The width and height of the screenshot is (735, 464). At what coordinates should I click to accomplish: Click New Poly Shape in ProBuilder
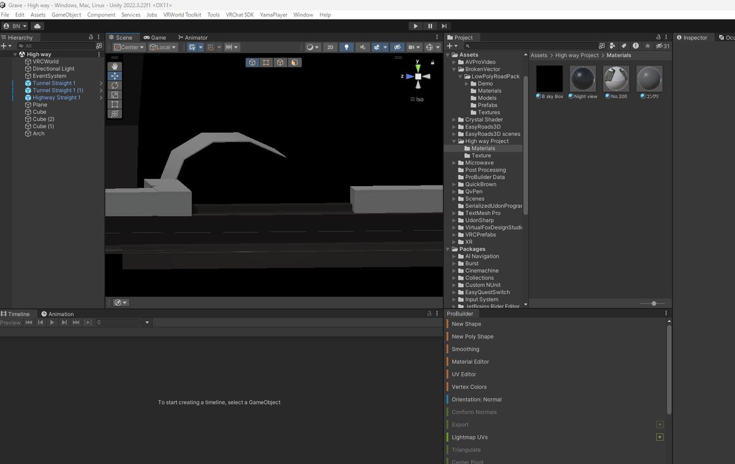[x=473, y=337]
